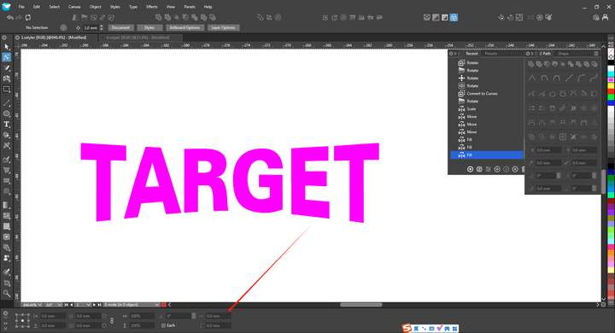Switch to the Shape tab

pos(563,53)
